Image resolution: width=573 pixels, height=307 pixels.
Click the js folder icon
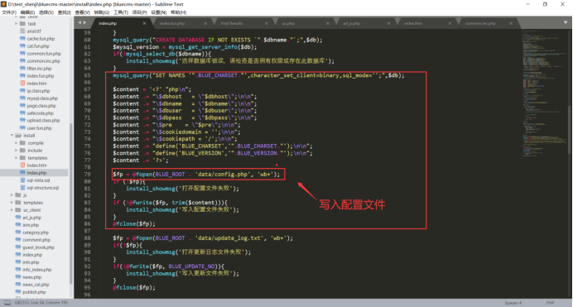(18, 195)
